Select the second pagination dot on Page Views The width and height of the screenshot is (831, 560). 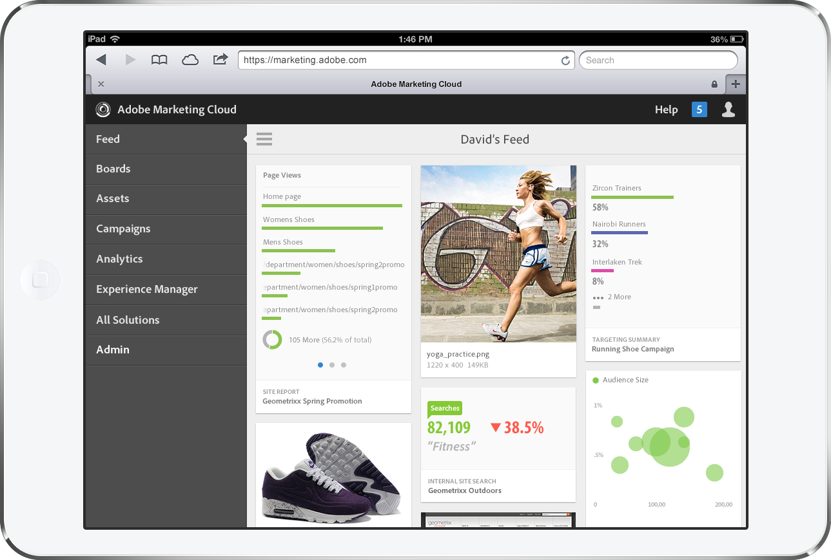(332, 364)
